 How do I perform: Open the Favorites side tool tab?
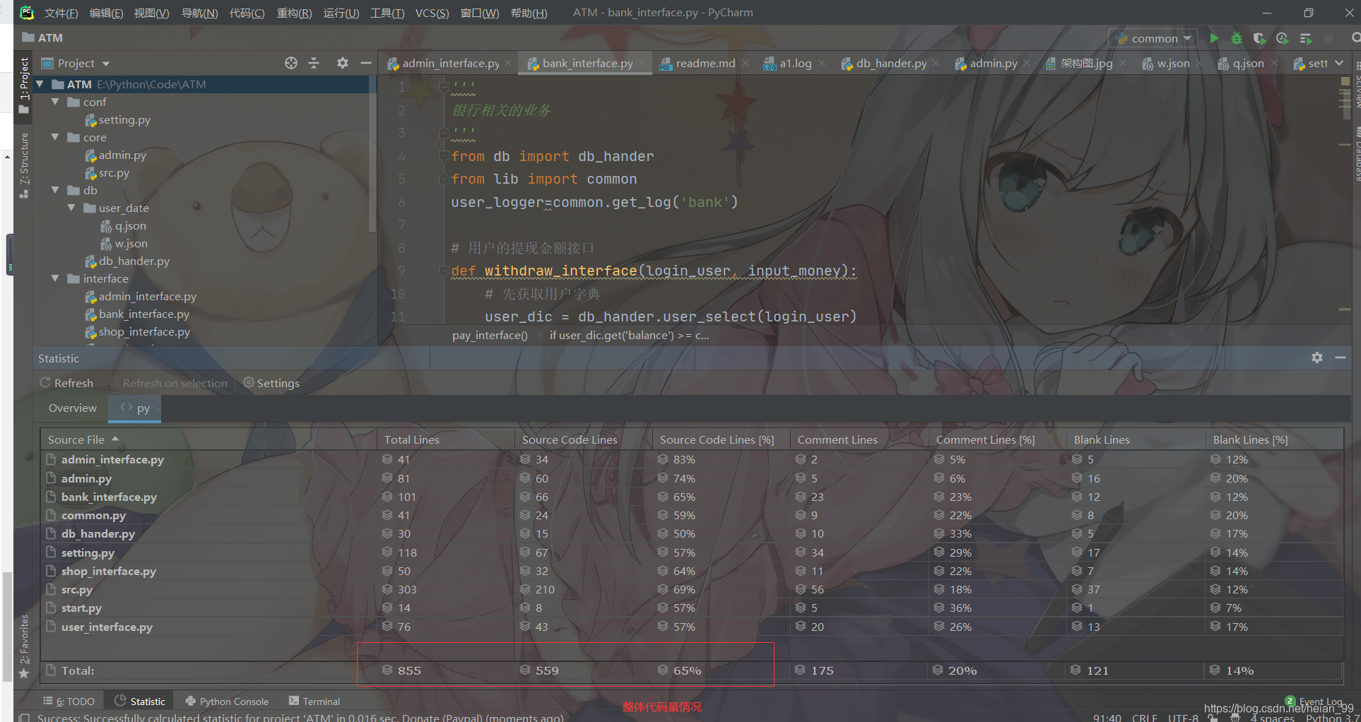tap(24, 646)
